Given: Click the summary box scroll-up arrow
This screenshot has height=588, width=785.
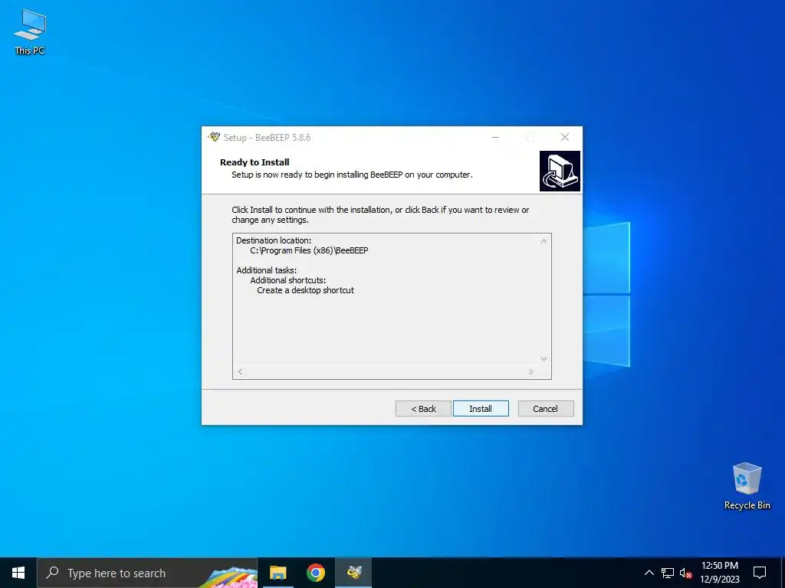Looking at the screenshot, I should 544,241.
